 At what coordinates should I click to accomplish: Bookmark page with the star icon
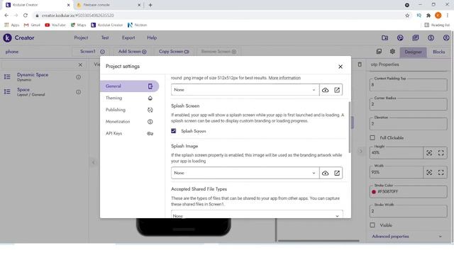[407, 16]
